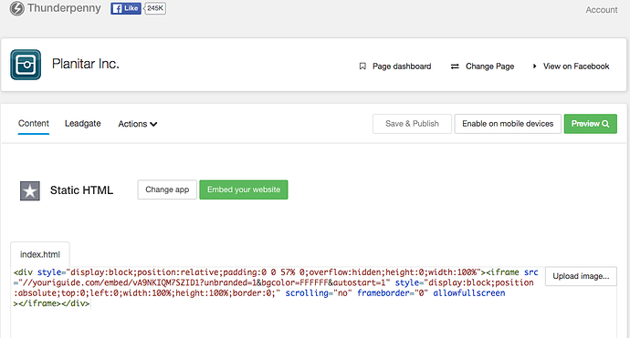Click Save & Publish button
The height and width of the screenshot is (338, 630).
coord(412,124)
